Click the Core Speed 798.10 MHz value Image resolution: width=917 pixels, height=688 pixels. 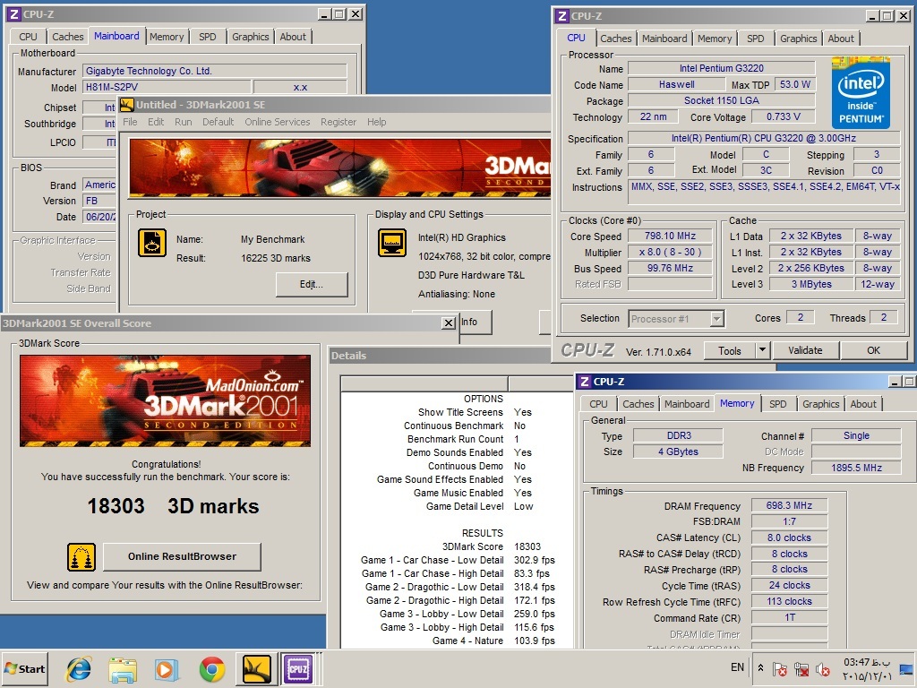[x=670, y=236]
